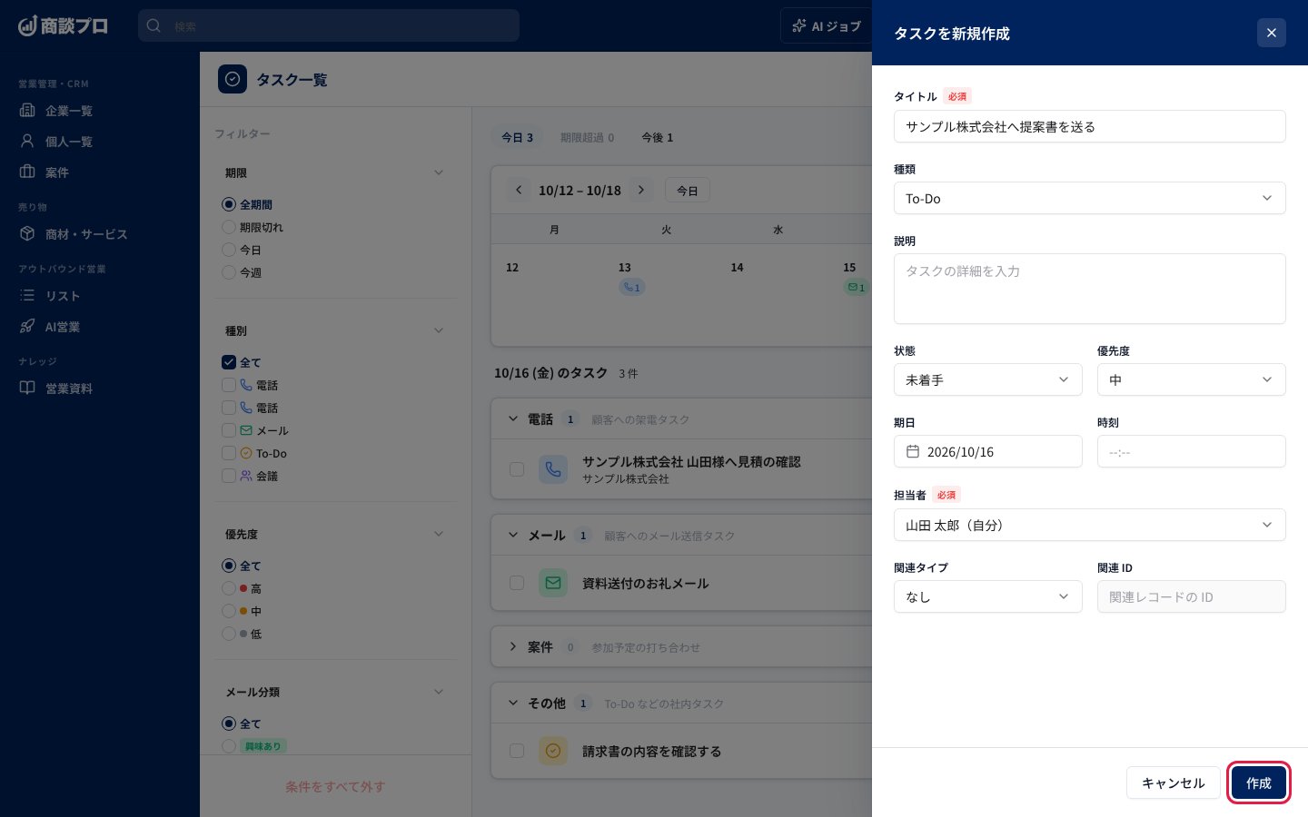The height and width of the screenshot is (817, 1308).
Task: Go to previous week in calendar
Action: click(519, 191)
